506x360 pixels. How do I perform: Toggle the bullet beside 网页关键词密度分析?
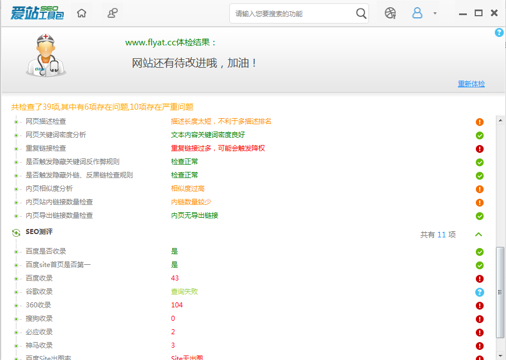tap(15, 134)
